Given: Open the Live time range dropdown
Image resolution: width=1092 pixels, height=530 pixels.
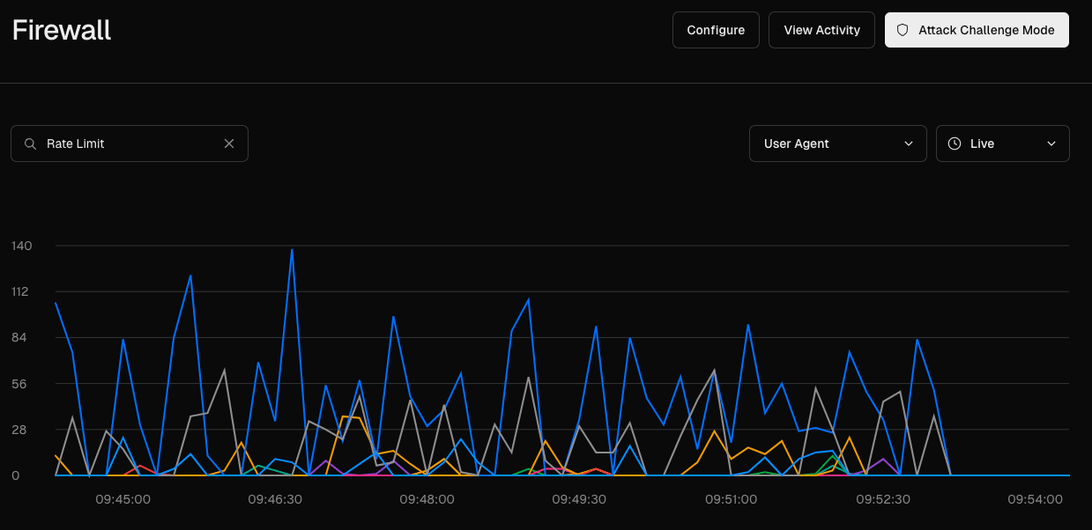Looking at the screenshot, I should (1002, 144).
